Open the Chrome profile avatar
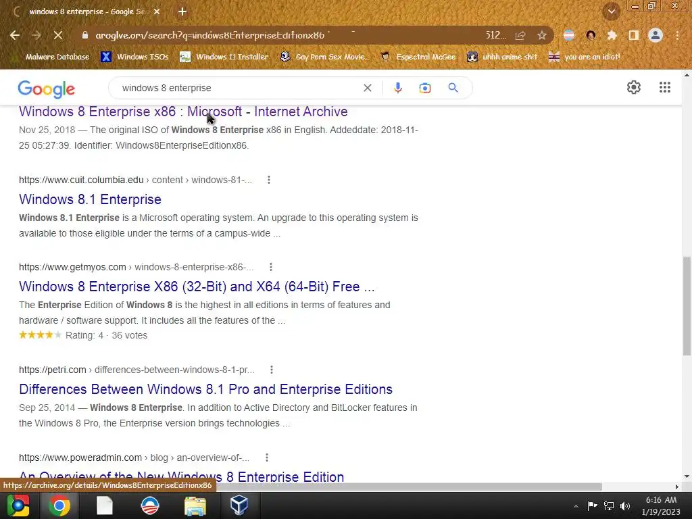Screen dimensions: 692x519 click(x=656, y=35)
